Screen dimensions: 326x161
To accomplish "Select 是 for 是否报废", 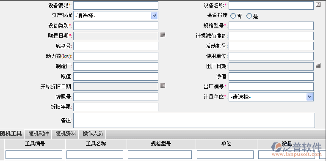I will 249,16.
